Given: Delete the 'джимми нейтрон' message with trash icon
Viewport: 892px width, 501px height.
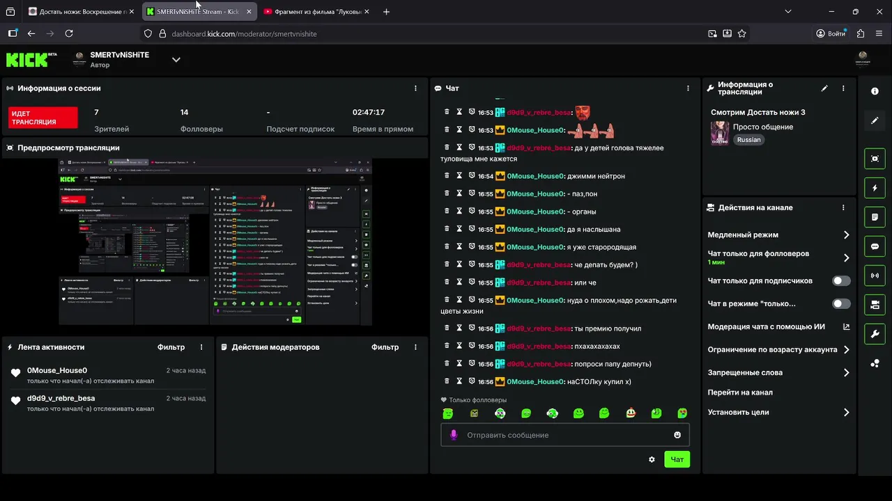Looking at the screenshot, I should click(x=447, y=176).
